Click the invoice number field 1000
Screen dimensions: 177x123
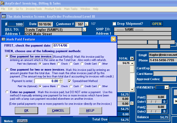16,24
